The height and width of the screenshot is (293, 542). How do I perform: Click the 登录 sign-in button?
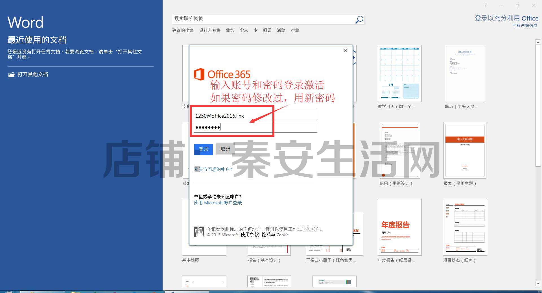tap(203, 149)
